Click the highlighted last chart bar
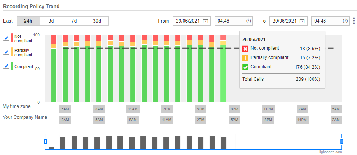 click(x=223, y=68)
